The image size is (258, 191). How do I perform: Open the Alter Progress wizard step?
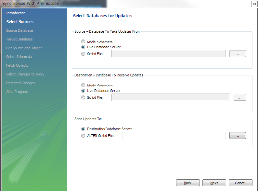click(17, 92)
